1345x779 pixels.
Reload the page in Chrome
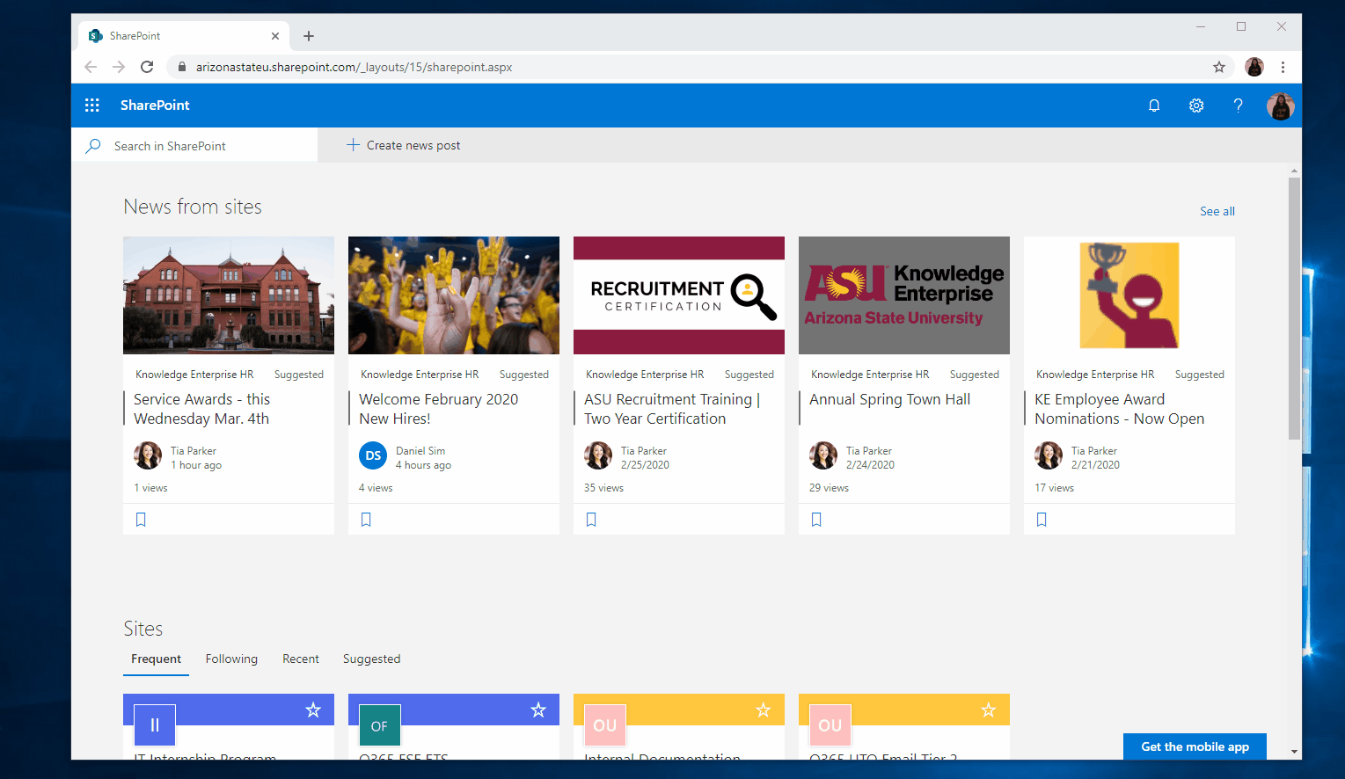pos(147,67)
